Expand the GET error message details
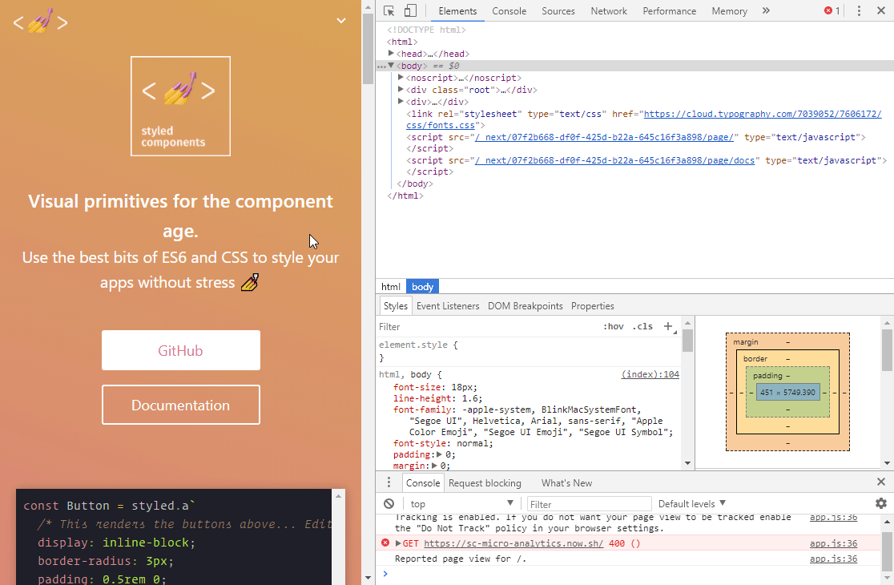894x585 pixels. (x=398, y=543)
